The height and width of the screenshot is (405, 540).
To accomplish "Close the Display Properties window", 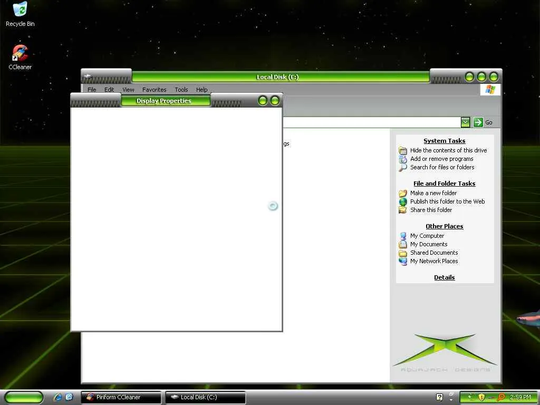I will point(275,101).
